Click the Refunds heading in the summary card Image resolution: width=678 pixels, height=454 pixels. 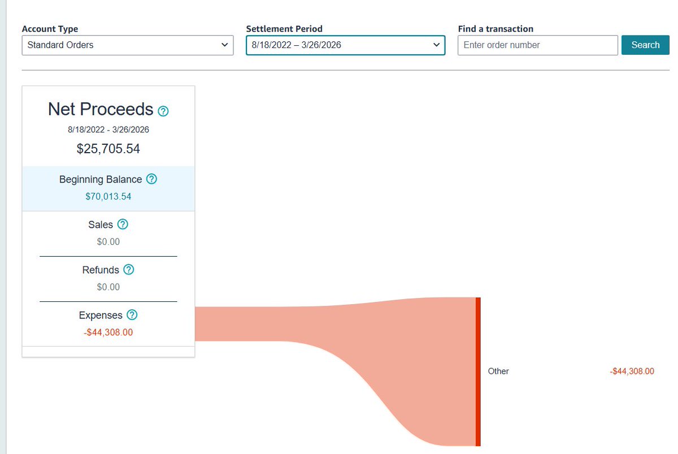101,270
